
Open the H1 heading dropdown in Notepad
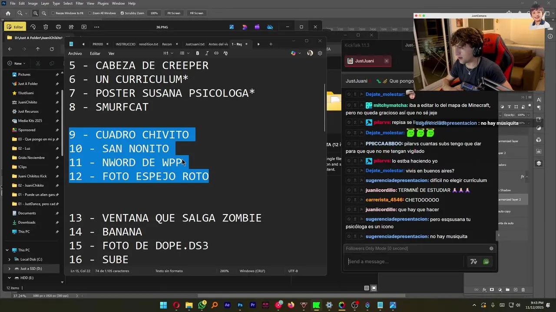coord(168,53)
